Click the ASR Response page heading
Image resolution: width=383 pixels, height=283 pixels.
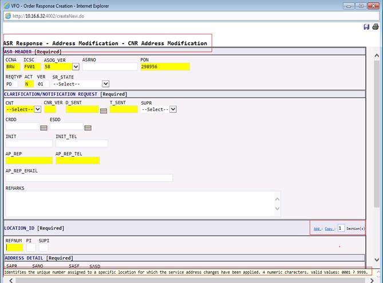[105, 44]
